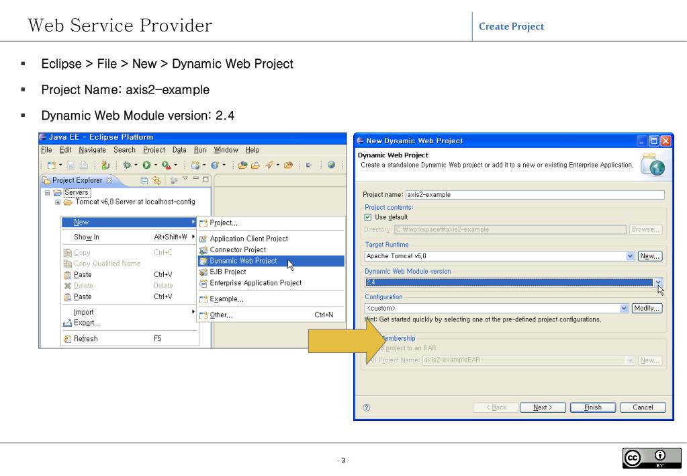This screenshot has width=687, height=476.
Task: Select Import in the context menu
Action: tap(128, 312)
